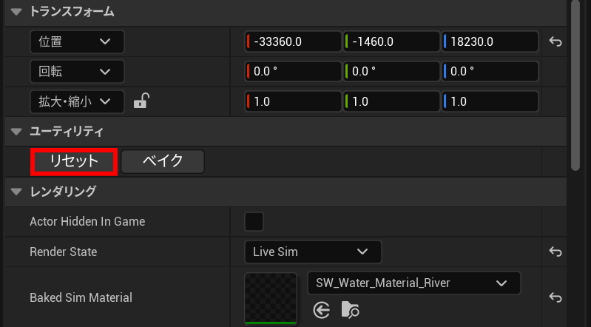Reset Render State to default value
This screenshot has width=591, height=327.
pos(555,252)
